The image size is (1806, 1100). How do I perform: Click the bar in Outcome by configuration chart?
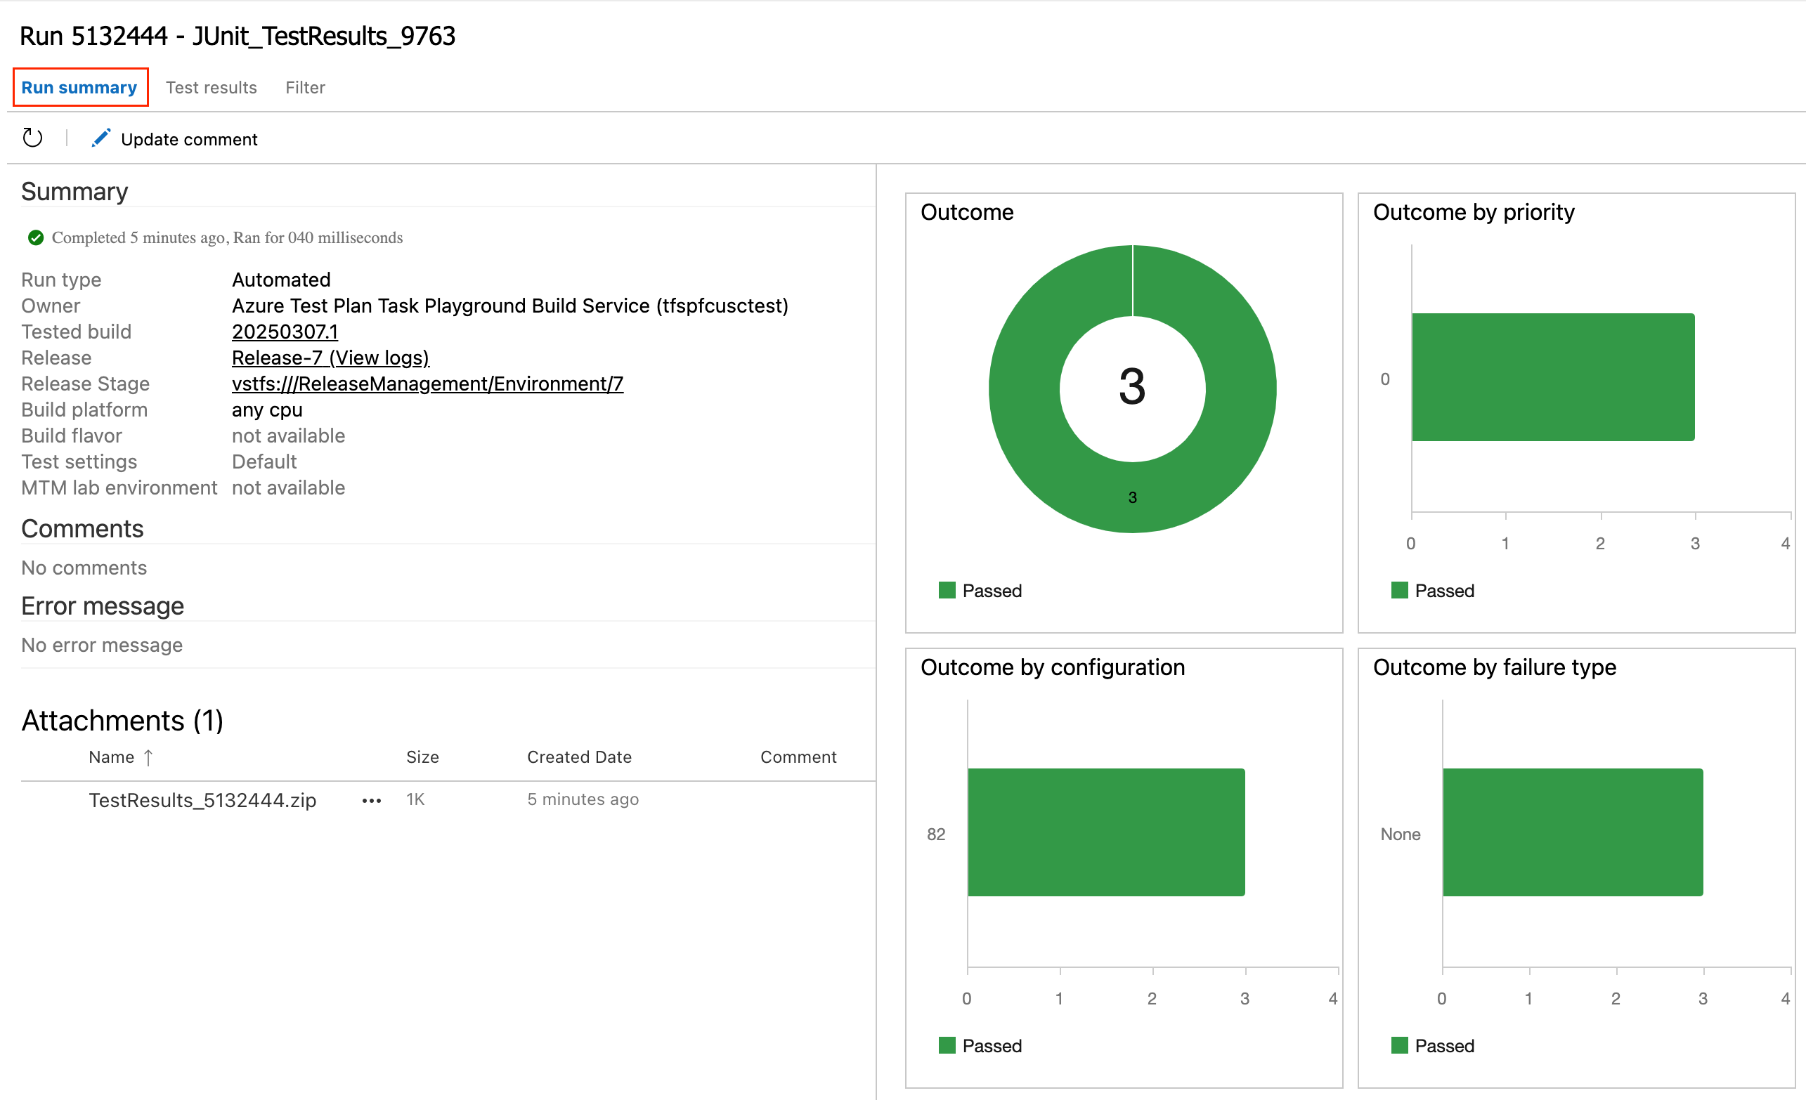pyautogui.click(x=1105, y=832)
